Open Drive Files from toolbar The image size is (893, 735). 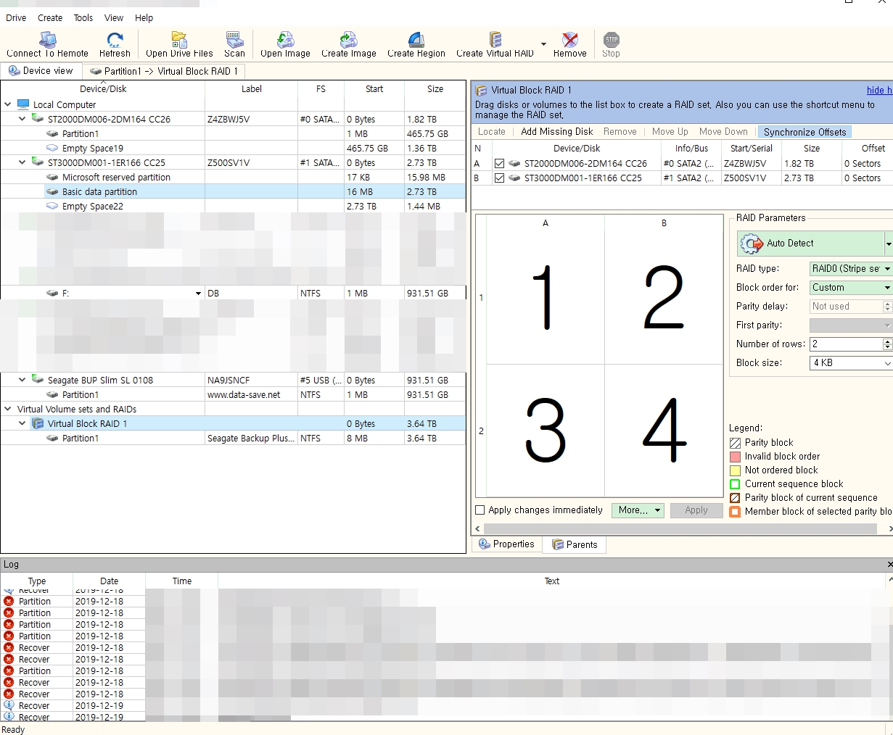click(179, 41)
